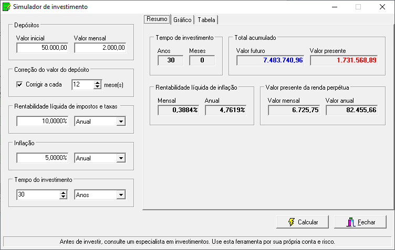The height and width of the screenshot is (250, 395).
Task: Click the perpetual Valor mensal 6.725,75
Action: 294,110
